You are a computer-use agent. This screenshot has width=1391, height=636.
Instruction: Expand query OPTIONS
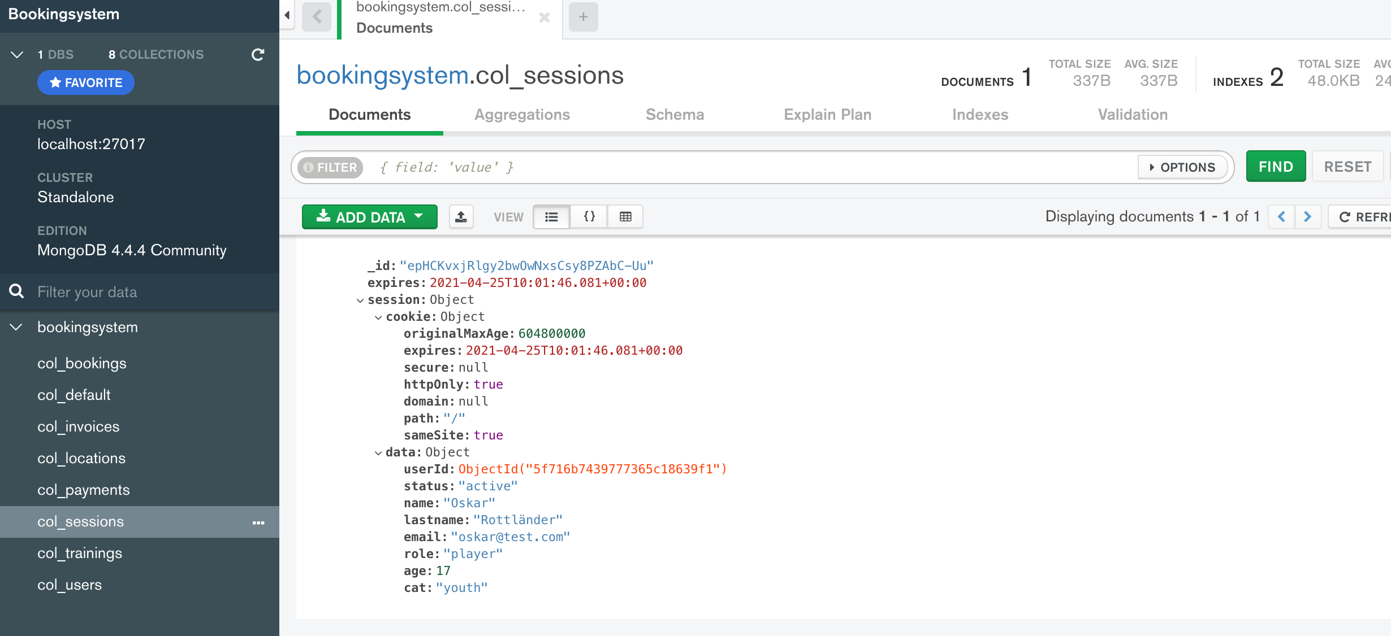(1183, 167)
